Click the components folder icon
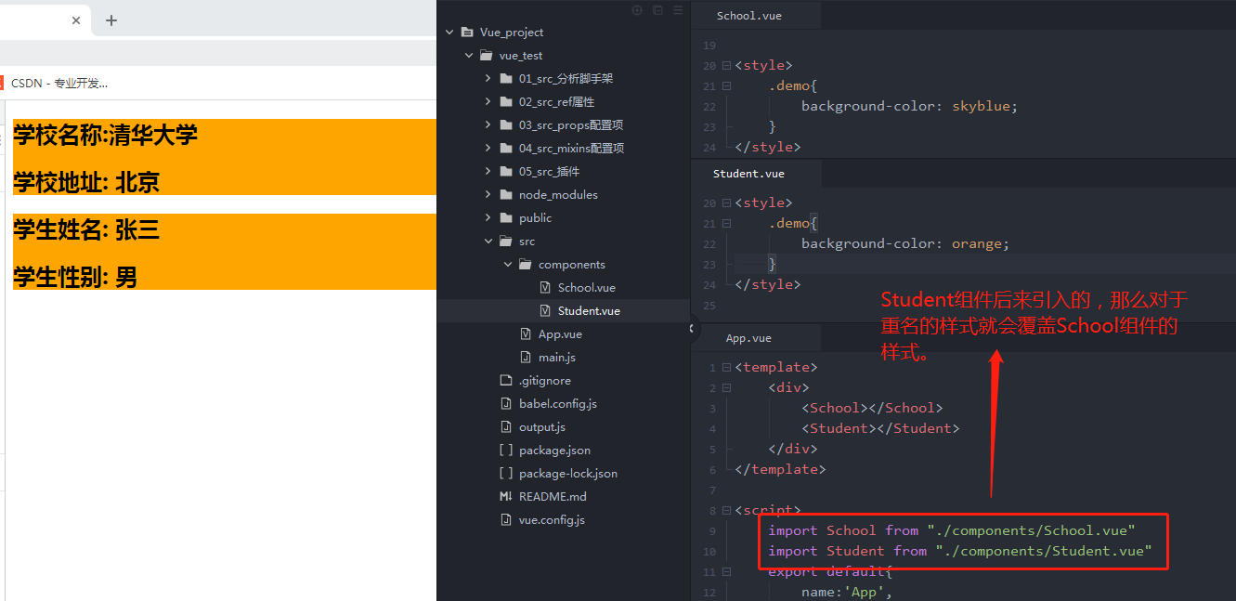The image size is (1236, 601). pos(526,265)
